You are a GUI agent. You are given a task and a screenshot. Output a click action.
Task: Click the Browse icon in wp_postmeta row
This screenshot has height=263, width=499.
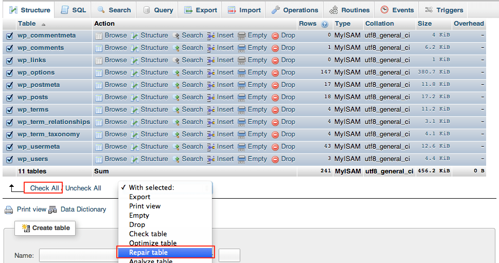pyautogui.click(x=99, y=85)
